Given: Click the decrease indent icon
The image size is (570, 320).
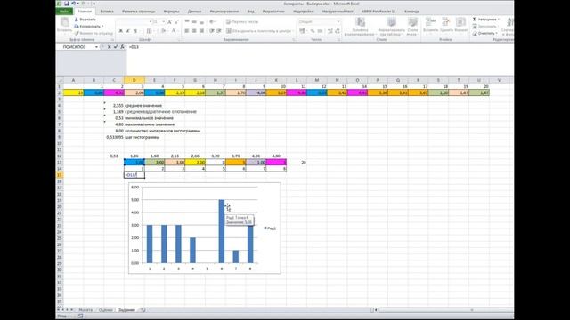Looking at the screenshot, I should [212, 31].
